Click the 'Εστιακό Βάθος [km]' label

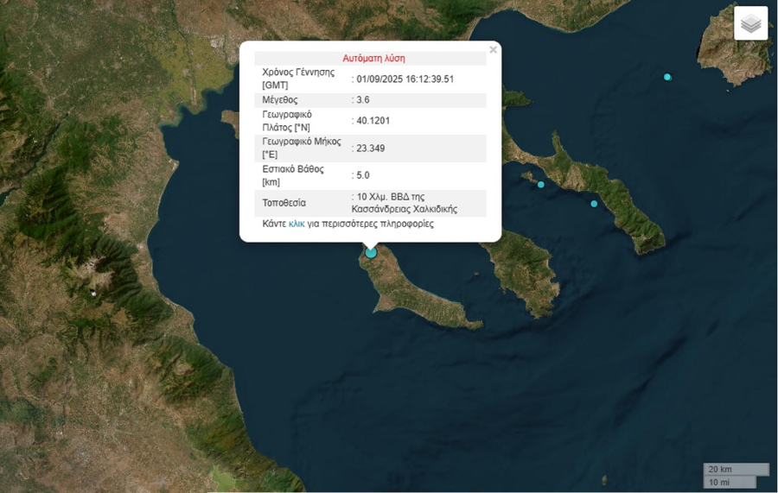point(292,175)
